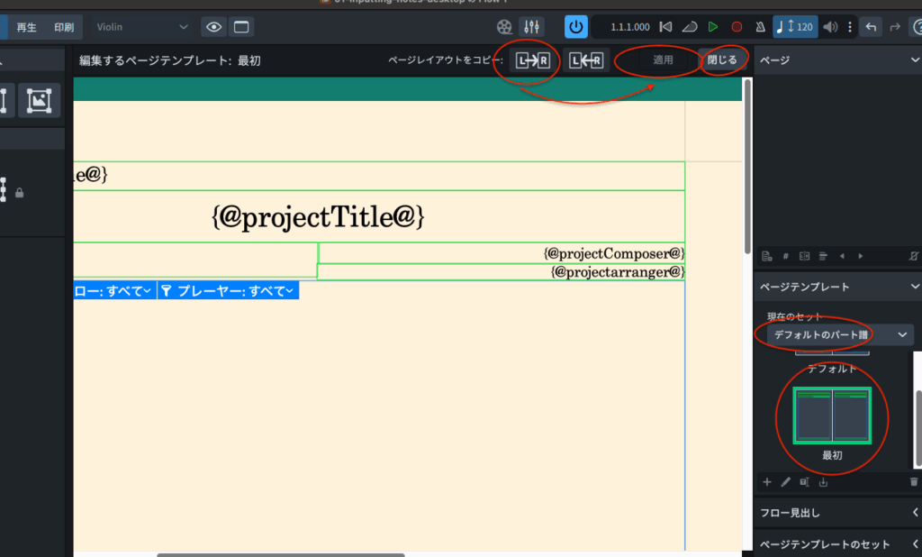Toggle the metronome click
This screenshot has height=557, width=922.
[760, 27]
